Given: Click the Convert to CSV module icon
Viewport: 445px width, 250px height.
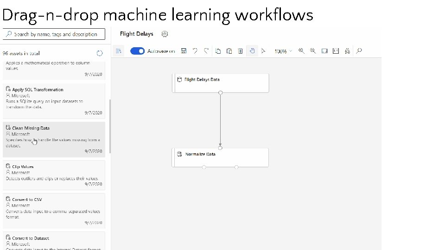Looking at the screenshot, I should tap(8, 199).
